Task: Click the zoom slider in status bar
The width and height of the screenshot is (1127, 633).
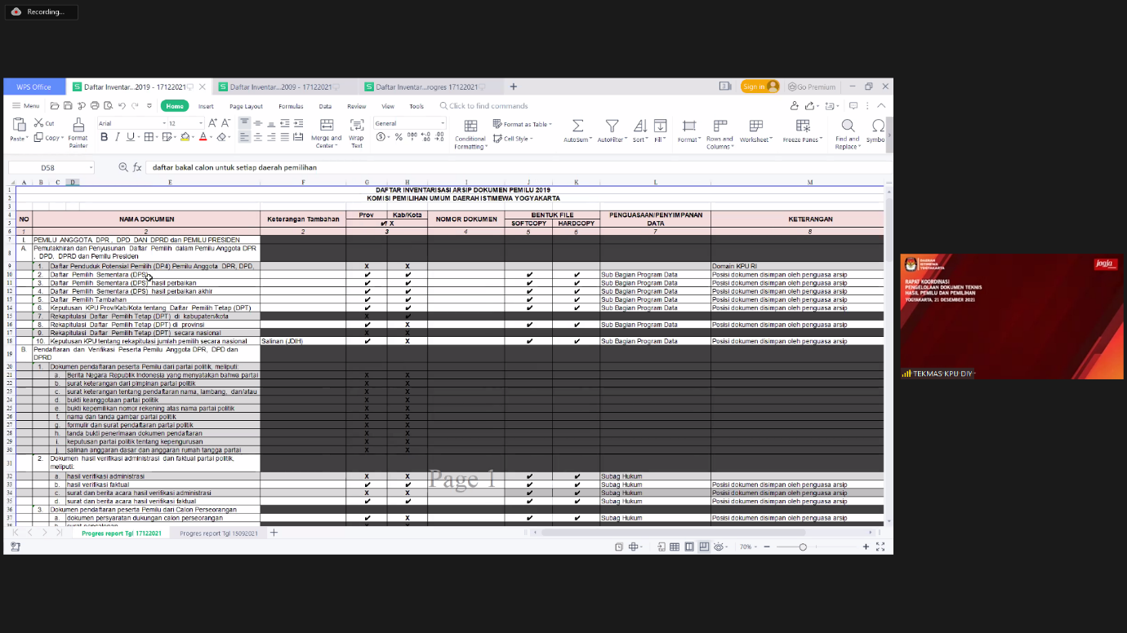Action: pos(803,547)
